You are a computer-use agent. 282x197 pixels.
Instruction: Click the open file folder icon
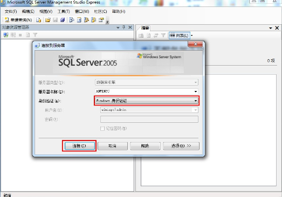47,20
